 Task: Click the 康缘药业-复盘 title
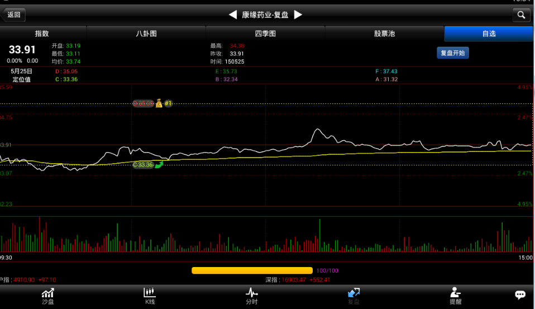(x=265, y=15)
